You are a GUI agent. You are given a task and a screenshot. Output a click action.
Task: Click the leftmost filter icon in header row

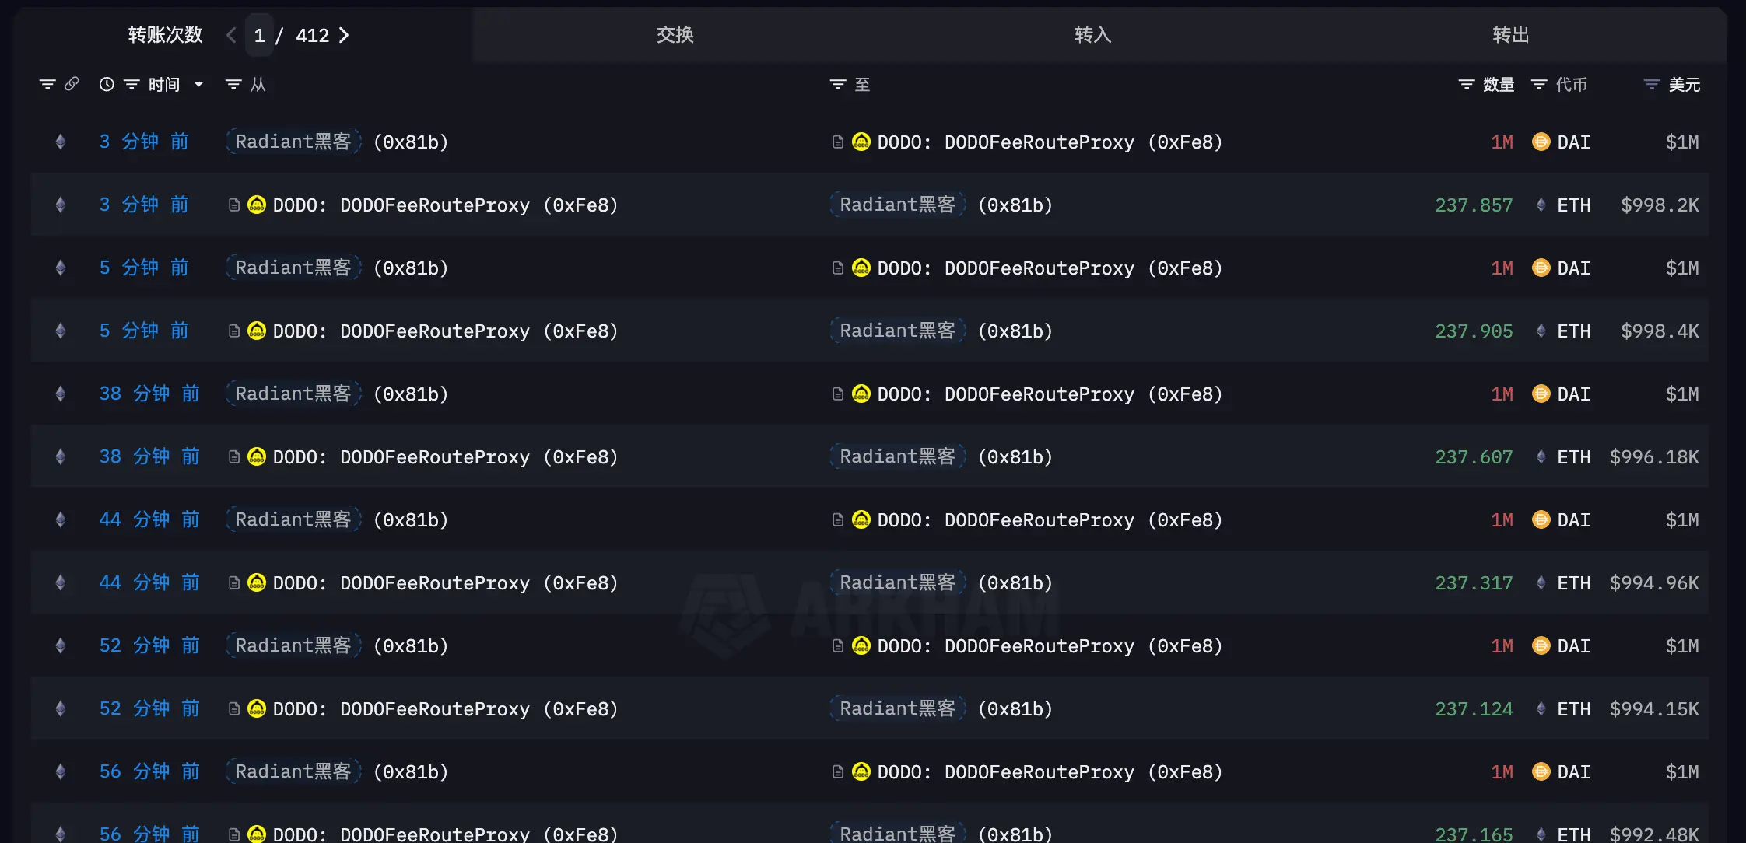tap(47, 84)
